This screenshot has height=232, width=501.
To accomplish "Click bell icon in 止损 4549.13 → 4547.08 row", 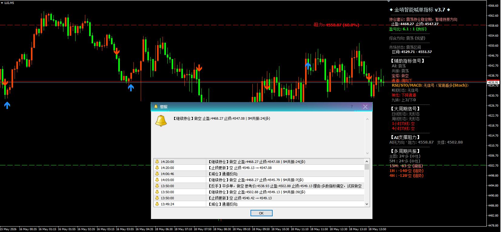I will [157, 168].
